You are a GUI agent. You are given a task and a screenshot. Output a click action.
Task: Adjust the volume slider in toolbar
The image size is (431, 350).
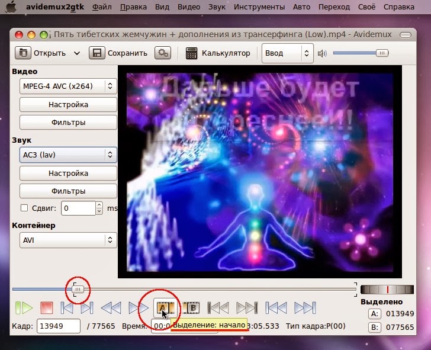coord(382,53)
